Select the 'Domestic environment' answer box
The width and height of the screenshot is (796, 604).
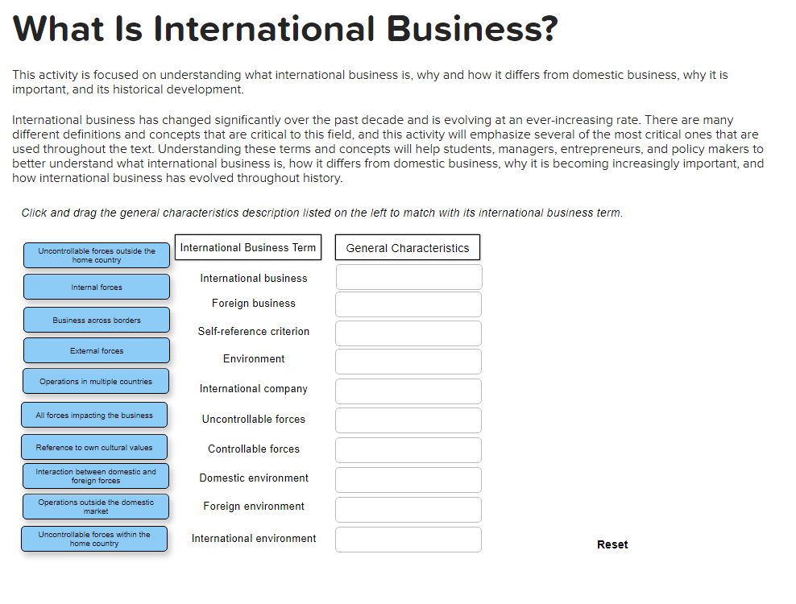[x=408, y=480]
